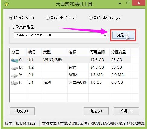147x129 pixels.
Task: Confirm with the 确定 (Y) button
Action: point(96,111)
